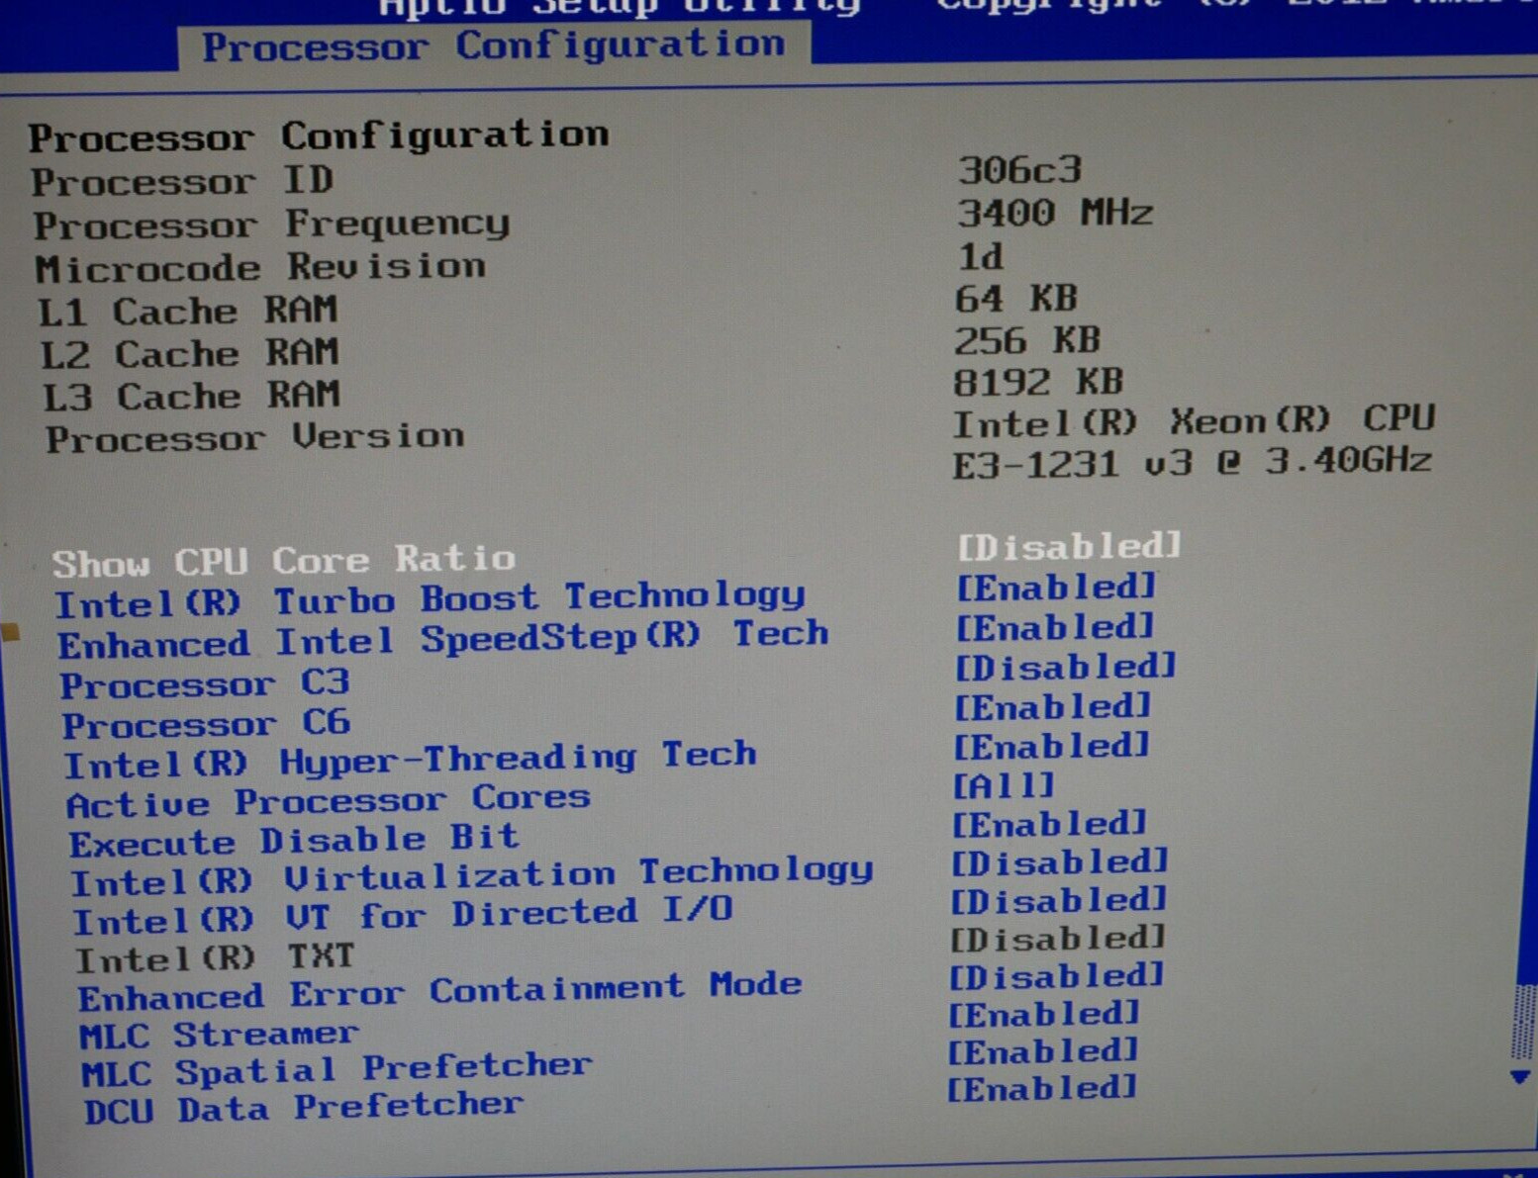Viewport: 1538px width, 1178px height.
Task: Click the Processor Frequency label
Action: (271, 225)
